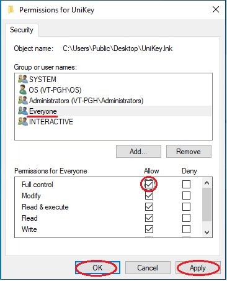The width and height of the screenshot is (227, 281).
Task: Click the permissions list scrollbar thumb
Action: [207, 205]
